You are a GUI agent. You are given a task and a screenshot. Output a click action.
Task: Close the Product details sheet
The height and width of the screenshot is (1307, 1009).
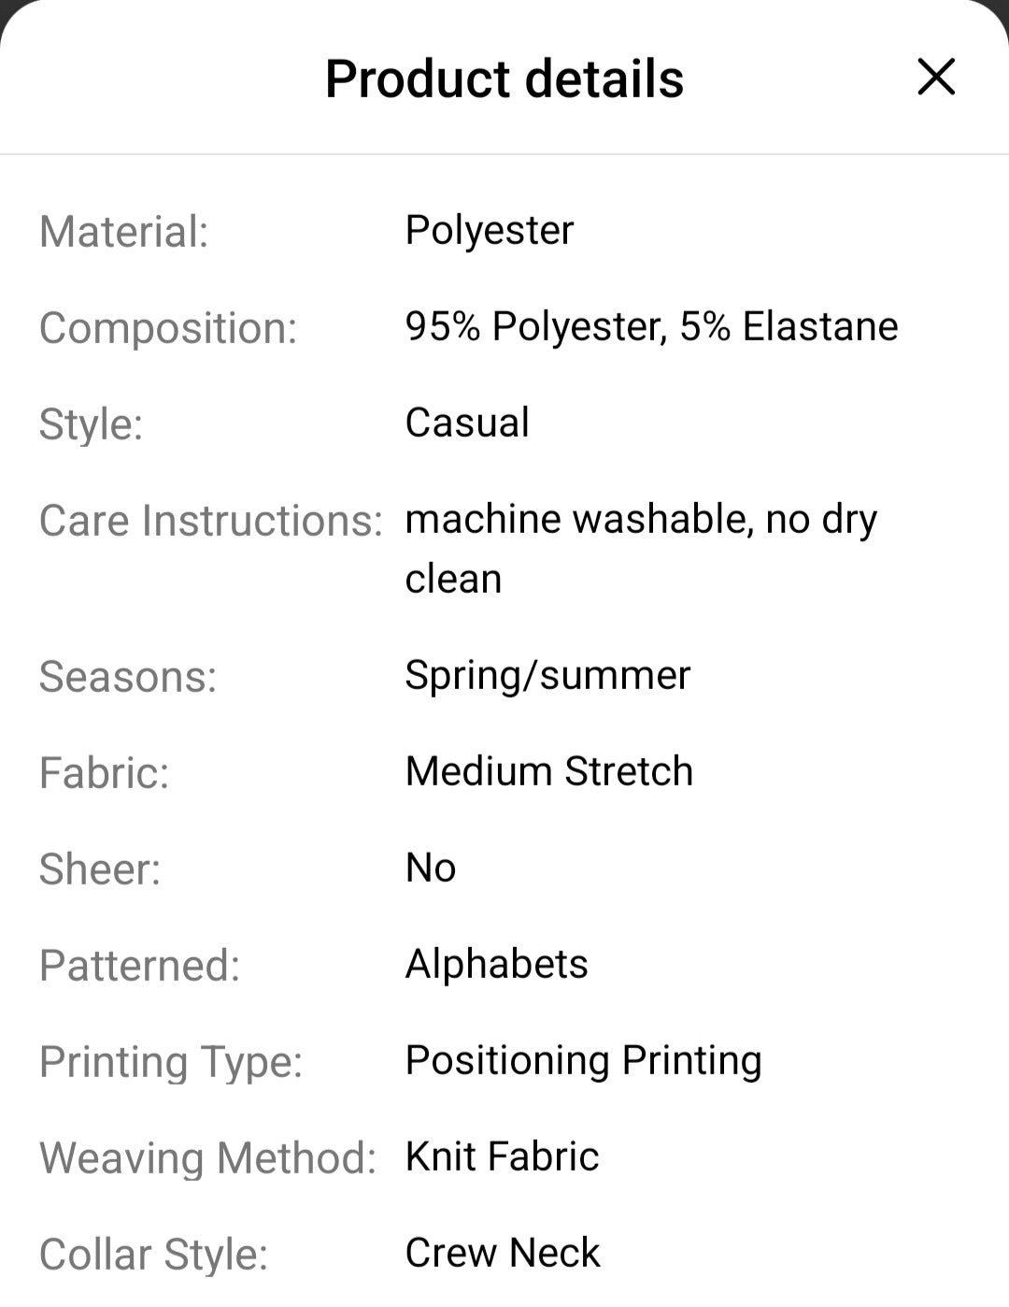click(936, 77)
